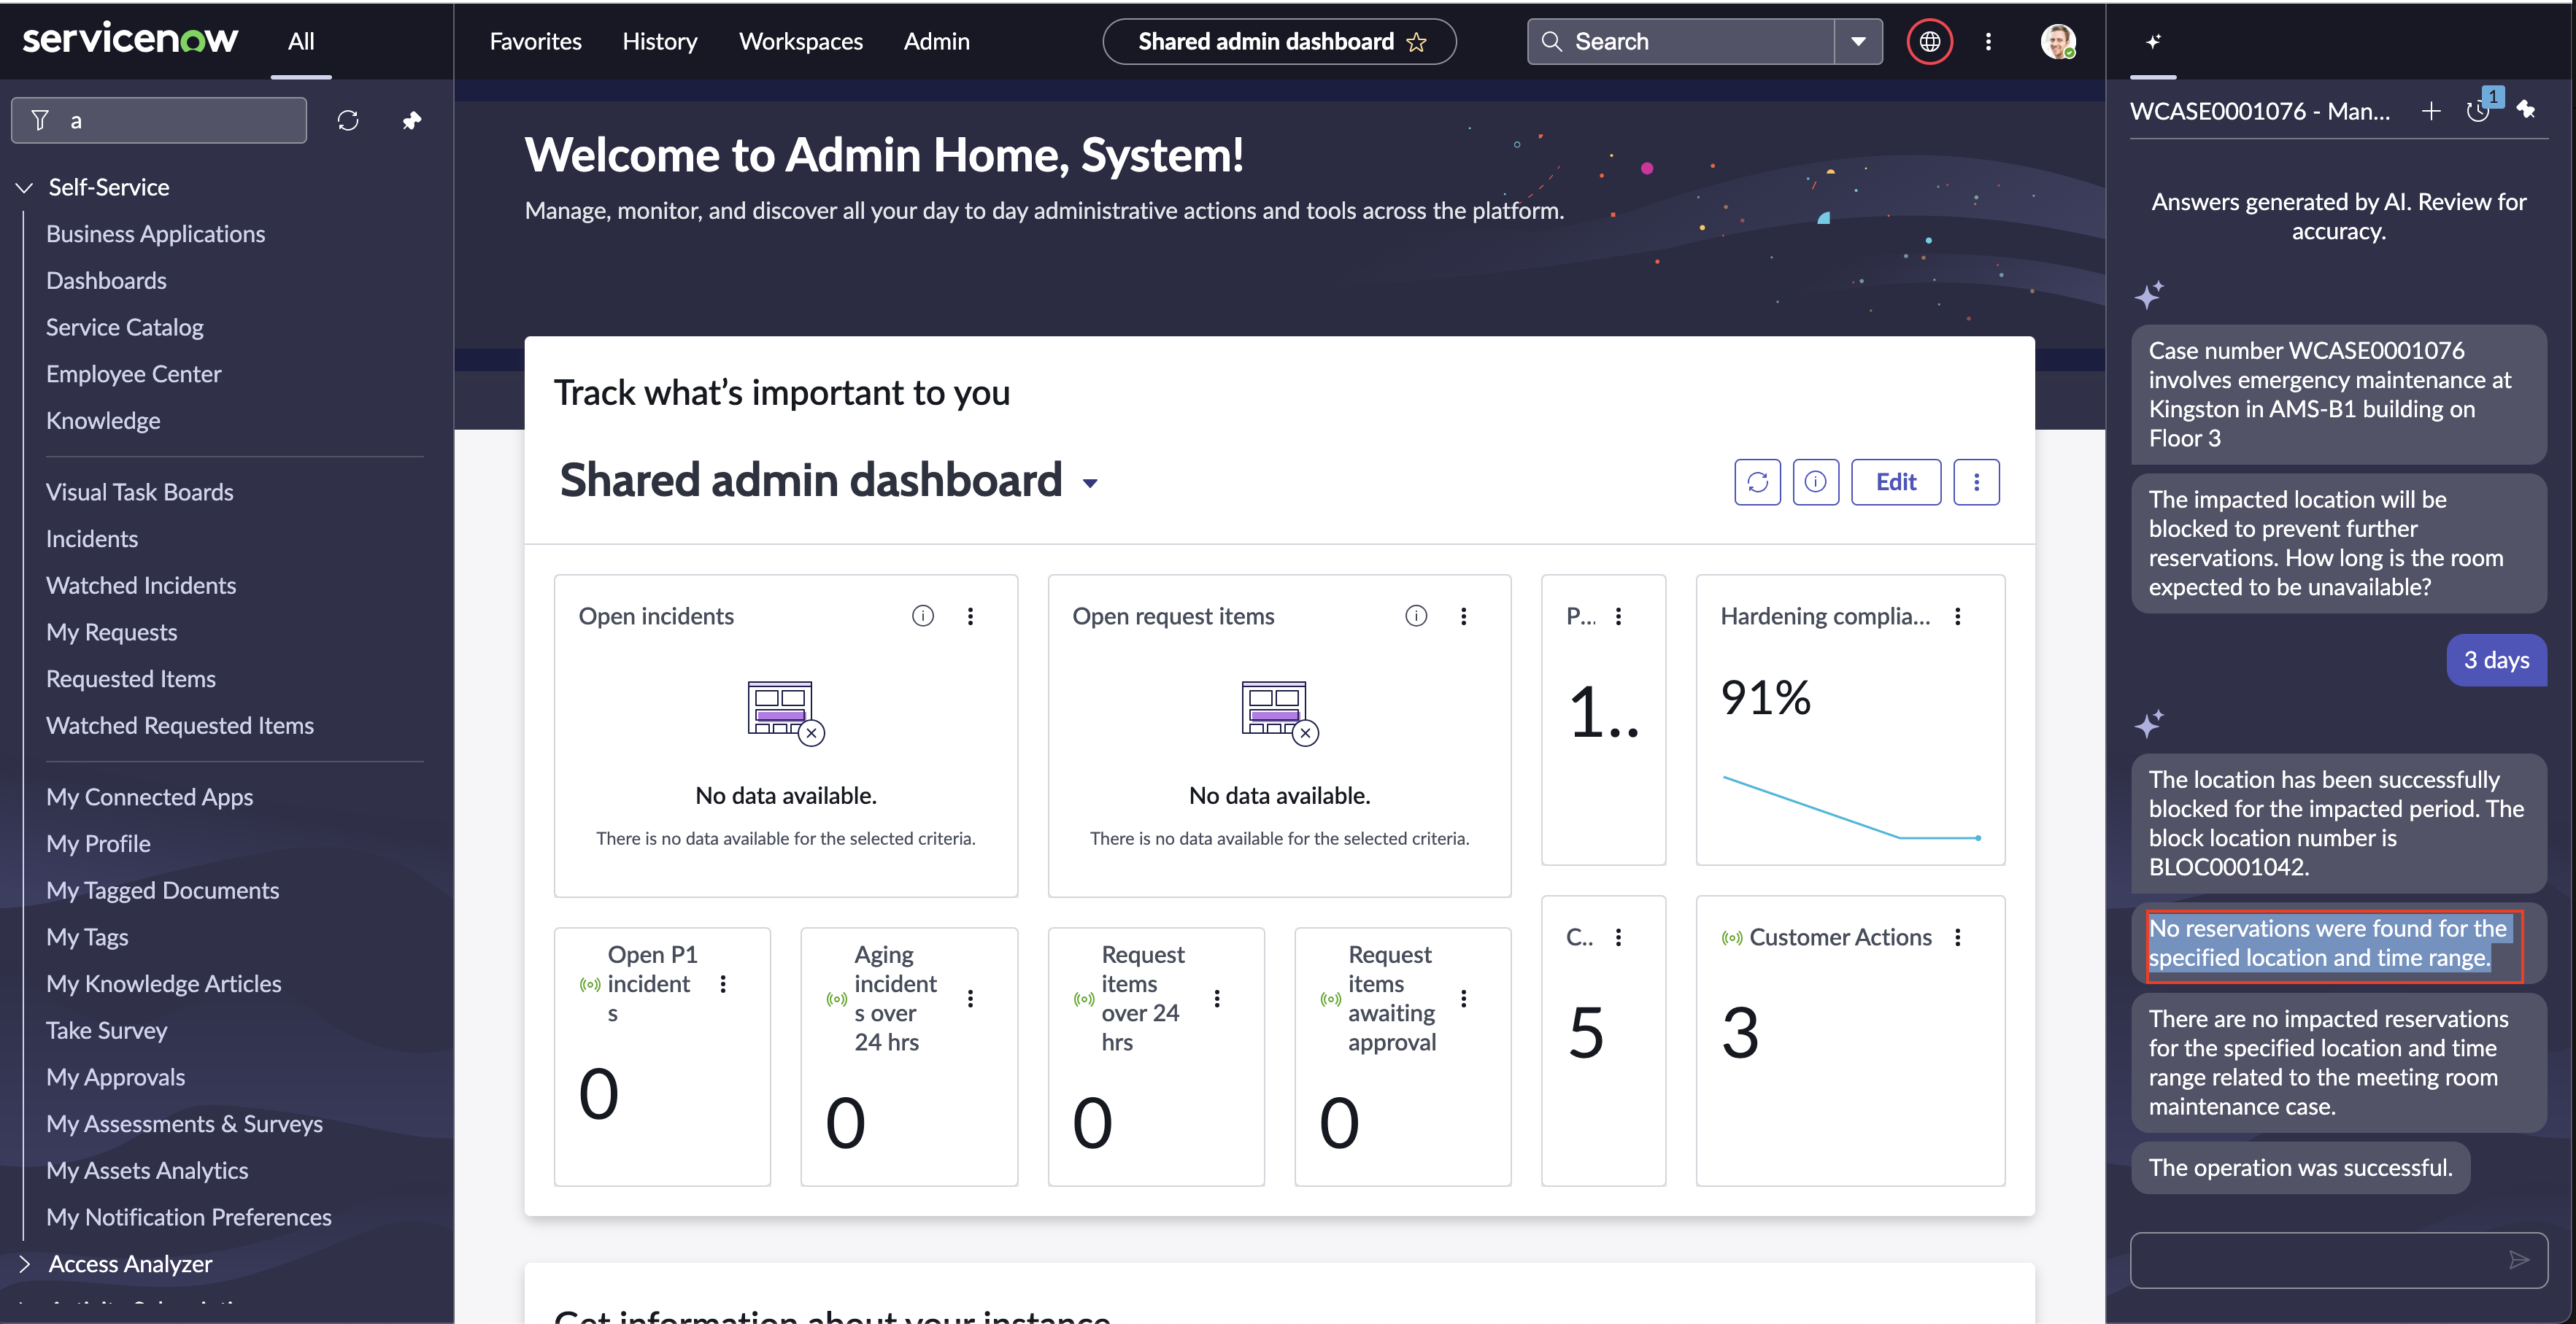
Task: Click 'The operation was successful.' message
Action: pyautogui.click(x=2300, y=1168)
